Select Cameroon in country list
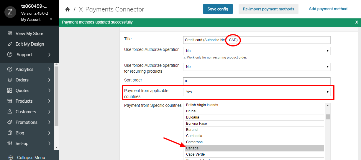Viewport: 361px width, 160px height. 254,142
